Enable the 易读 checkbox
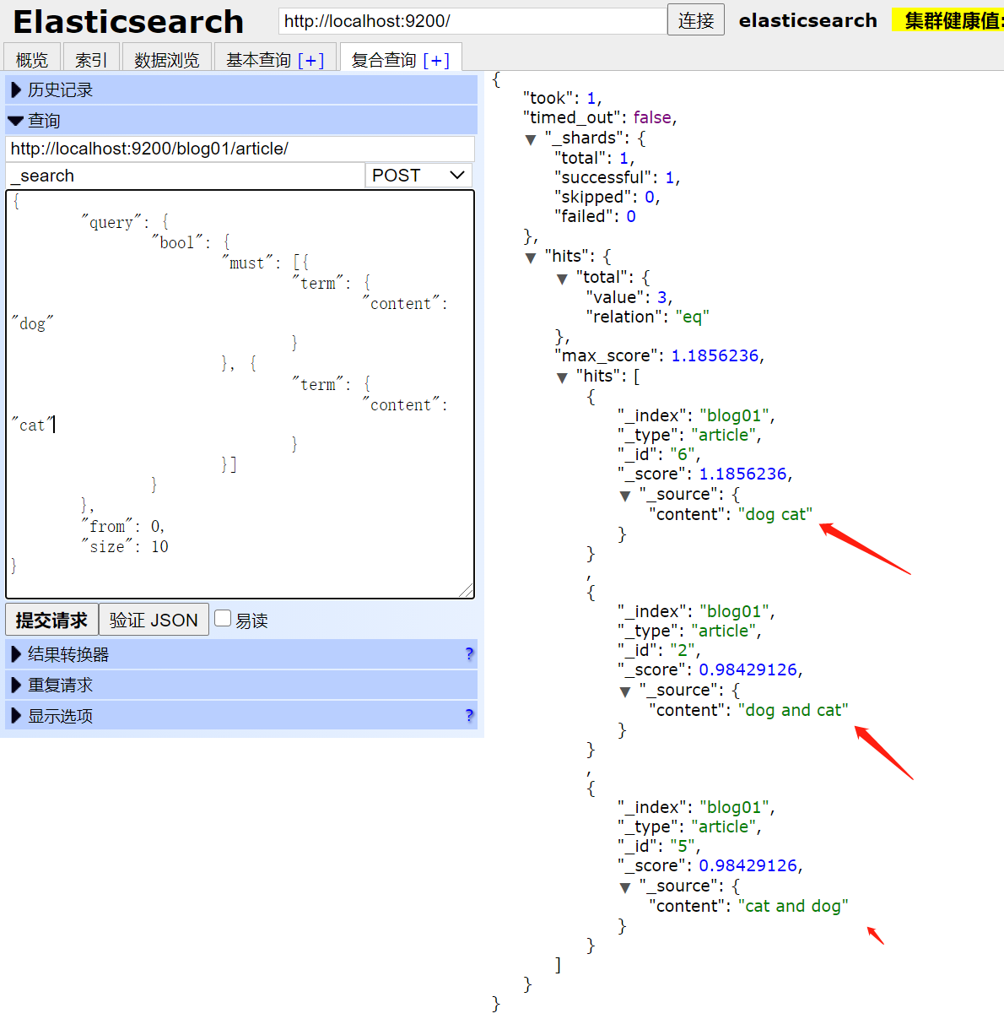This screenshot has height=1019, width=1004. (222, 618)
